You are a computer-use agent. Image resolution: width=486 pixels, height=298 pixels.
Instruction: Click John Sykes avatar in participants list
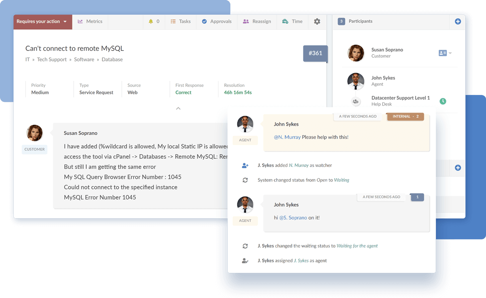point(356,81)
